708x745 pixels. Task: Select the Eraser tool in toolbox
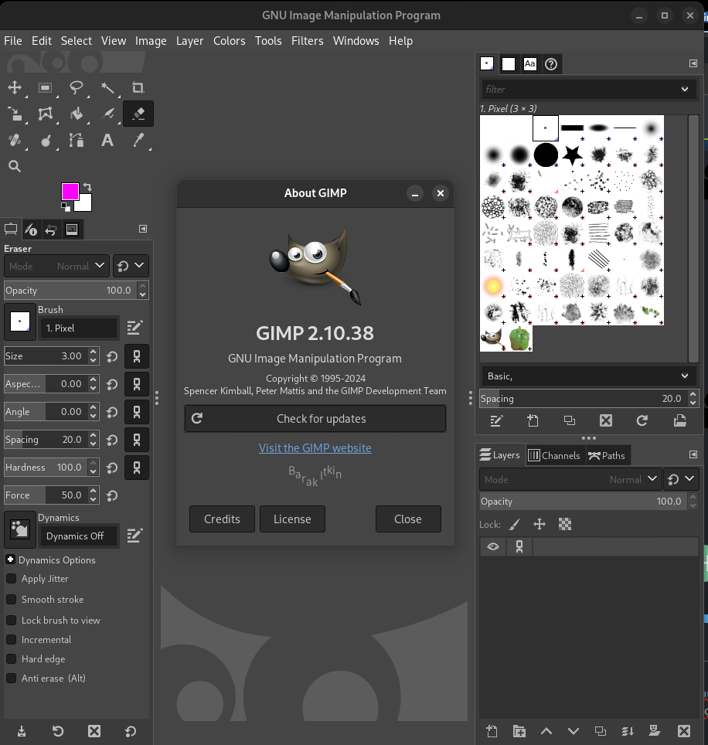pyautogui.click(x=138, y=114)
